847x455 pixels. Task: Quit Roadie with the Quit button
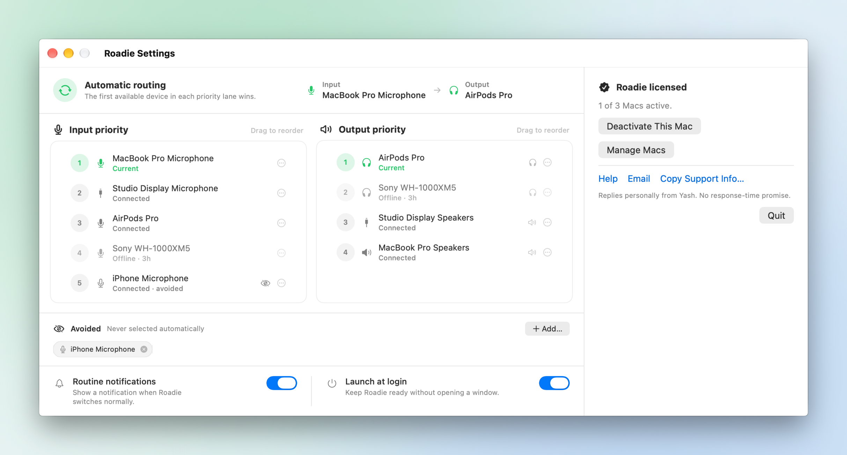click(x=776, y=216)
